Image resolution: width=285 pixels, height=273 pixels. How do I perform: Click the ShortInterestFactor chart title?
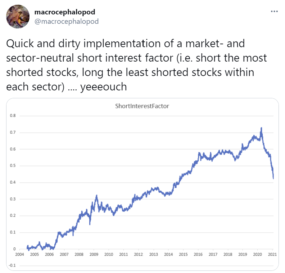pyautogui.click(x=142, y=106)
